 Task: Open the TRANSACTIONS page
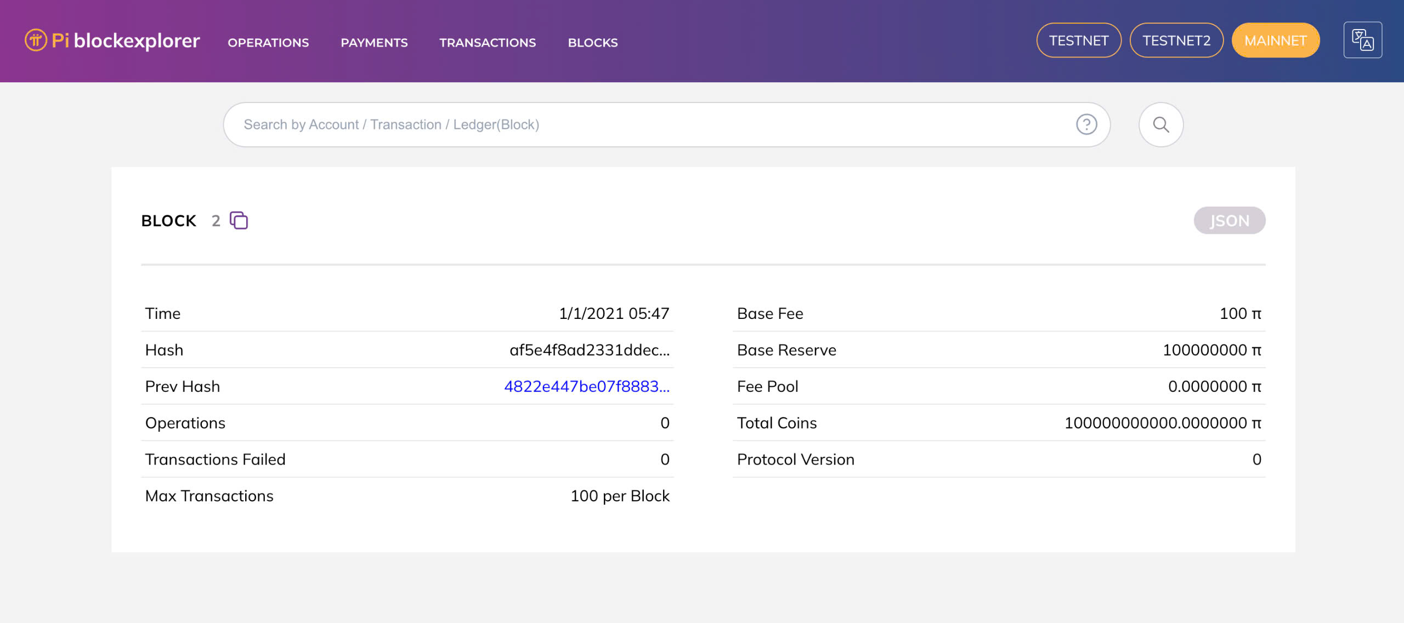488,43
